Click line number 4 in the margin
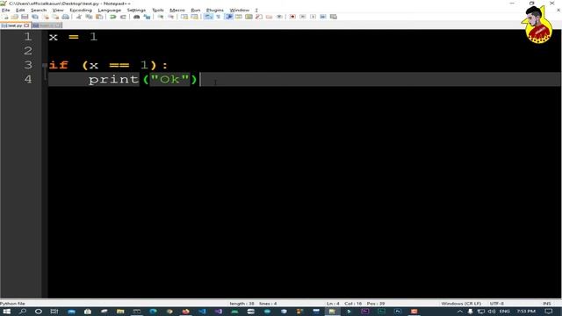Viewport: 562px width, 316px height. pyautogui.click(x=28, y=79)
